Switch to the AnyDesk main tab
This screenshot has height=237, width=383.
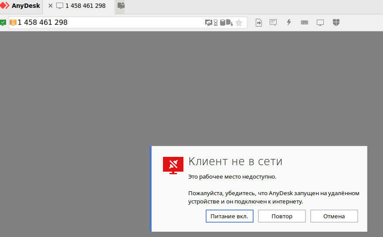21,6
